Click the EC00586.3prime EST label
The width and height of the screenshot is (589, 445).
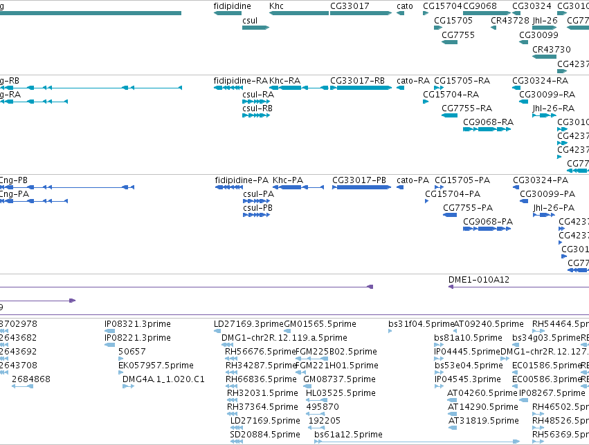(x=547, y=380)
